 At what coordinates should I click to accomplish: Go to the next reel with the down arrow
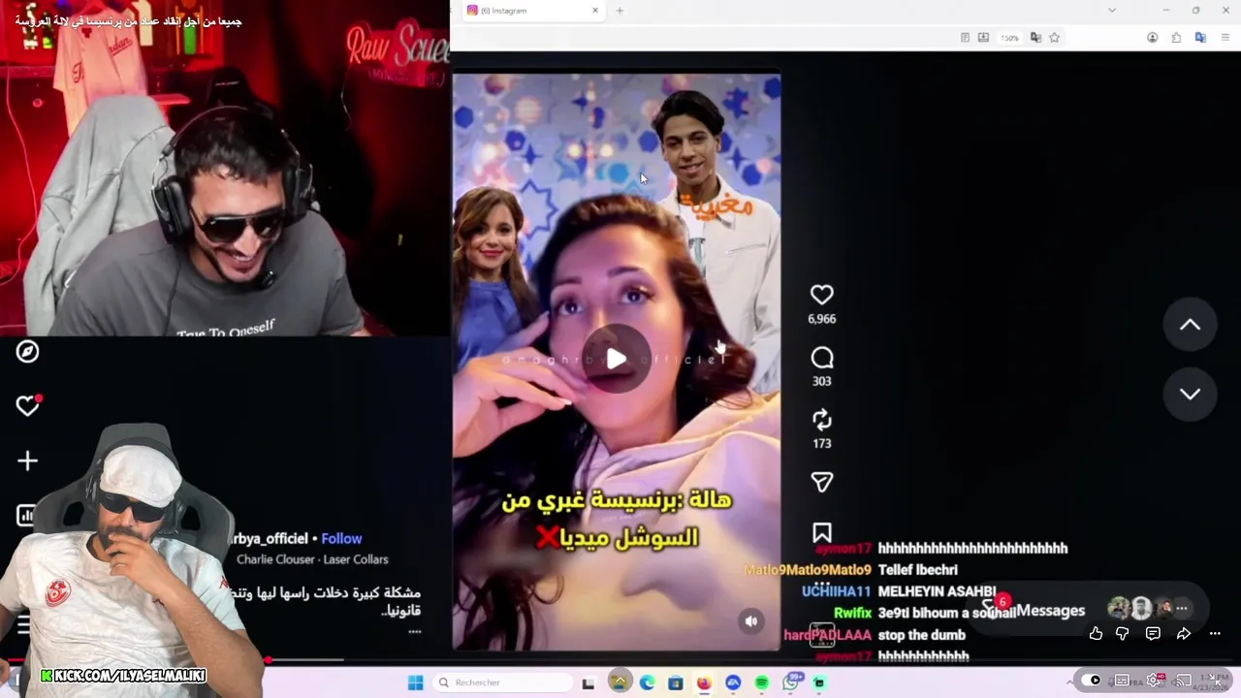point(1190,394)
